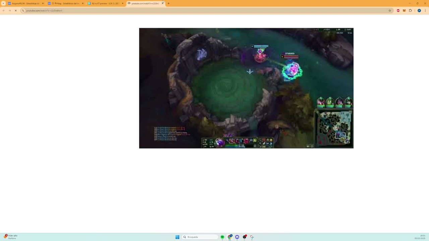
Task: Switch to the NS vs KT preview tab
Action: [x=105, y=3]
